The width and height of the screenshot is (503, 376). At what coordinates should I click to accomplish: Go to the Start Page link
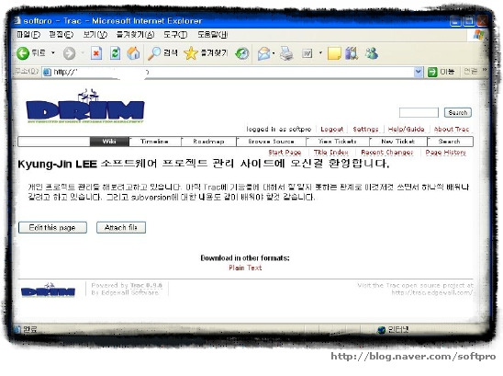click(285, 153)
